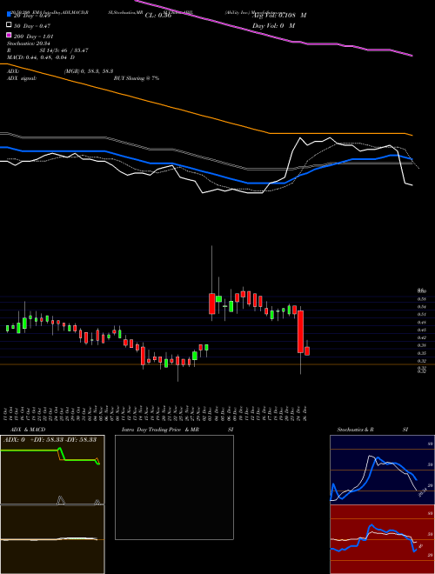435x574 pixels.
Task: Click the blue 20 Day legend square
Action: point(10,14)
